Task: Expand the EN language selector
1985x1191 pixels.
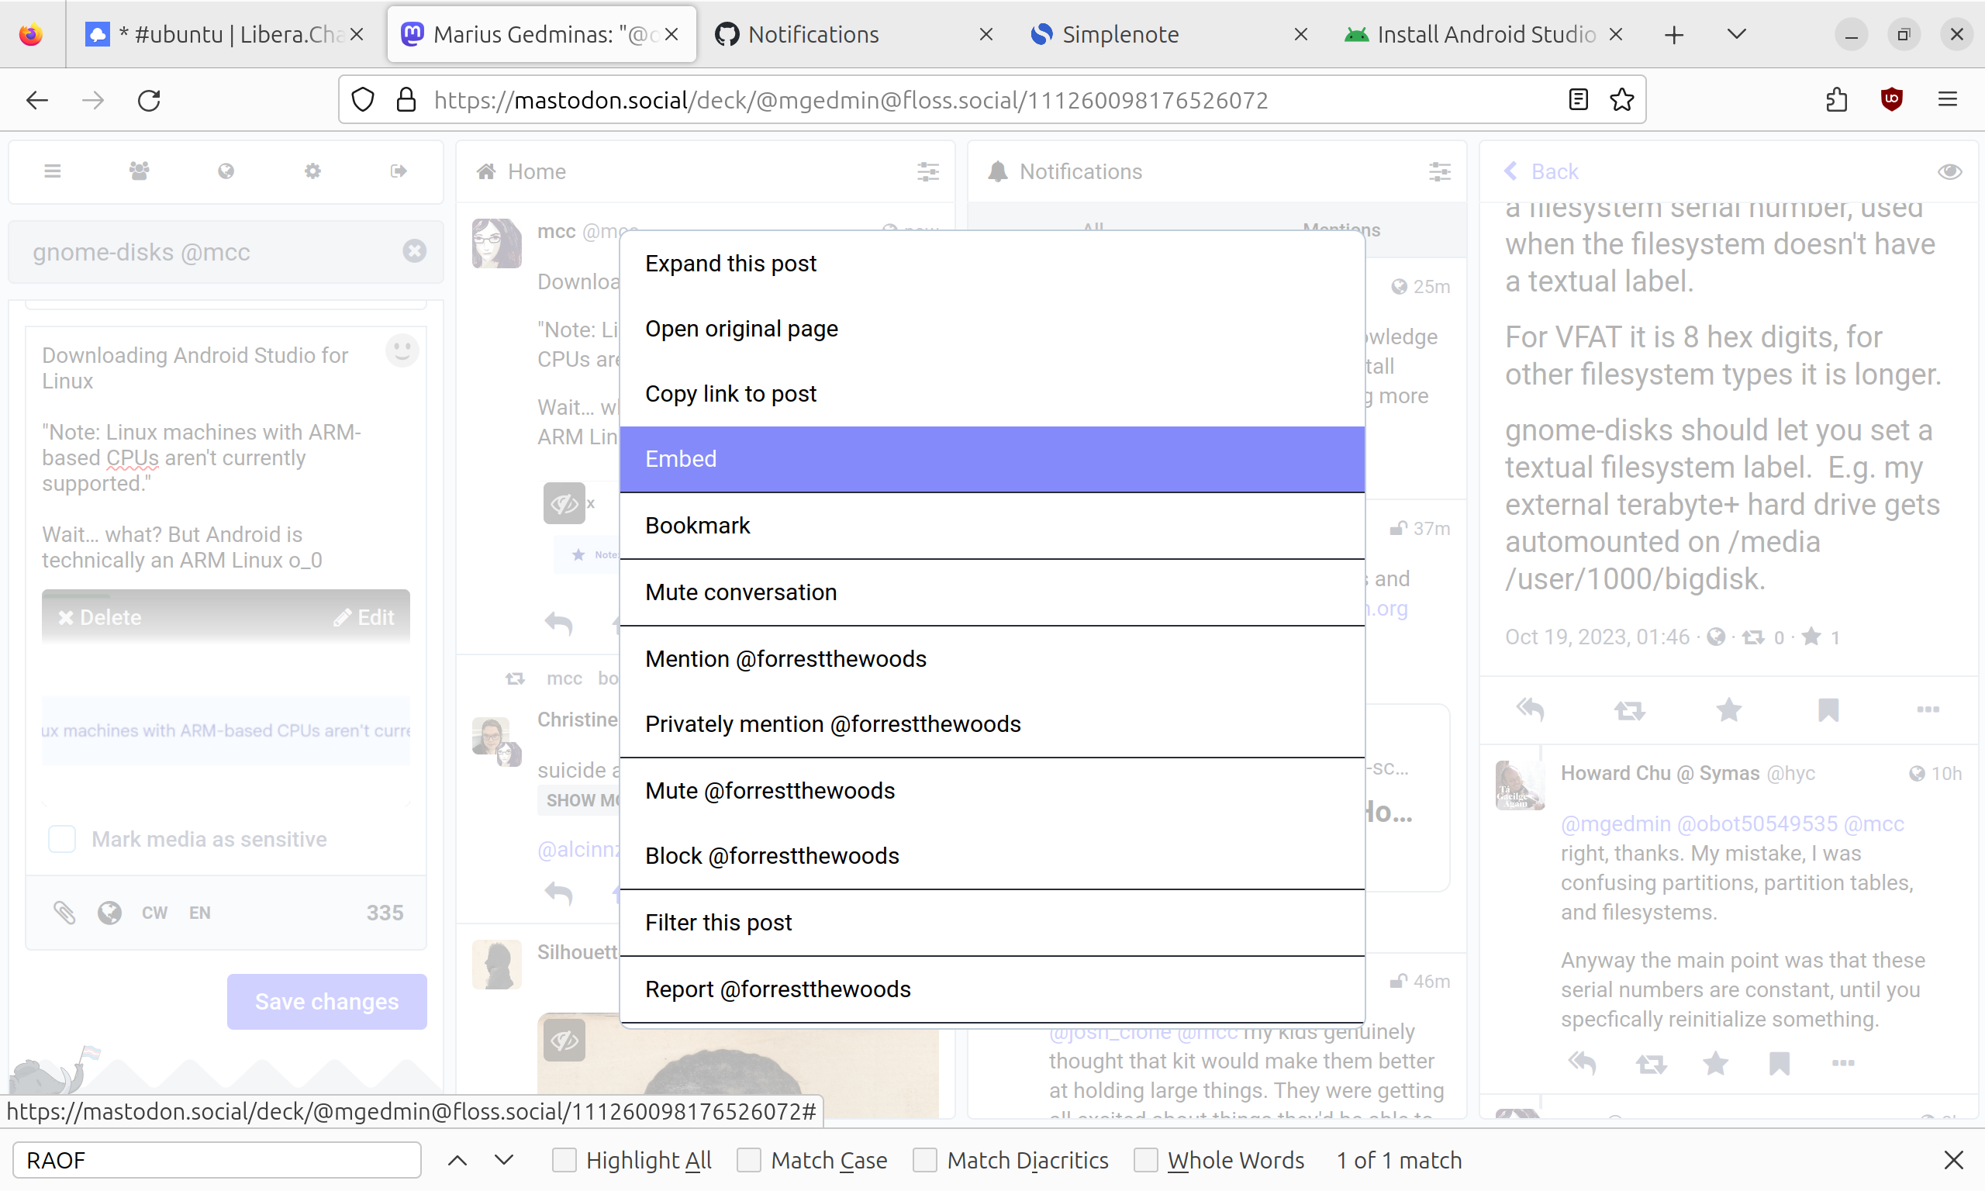Action: [x=200, y=913]
